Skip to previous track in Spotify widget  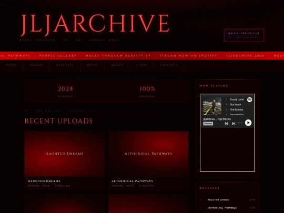pyautogui.click(x=226, y=124)
